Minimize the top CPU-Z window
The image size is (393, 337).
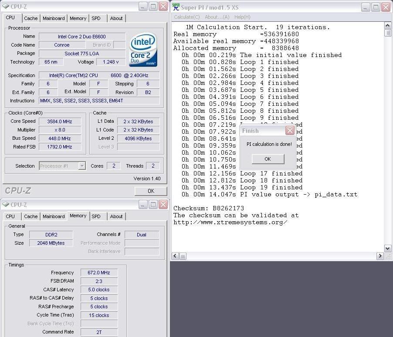pos(143,7)
